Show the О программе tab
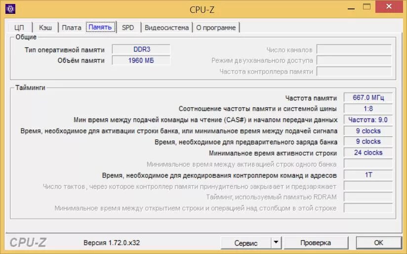This screenshot has height=254, width=407. [x=216, y=28]
